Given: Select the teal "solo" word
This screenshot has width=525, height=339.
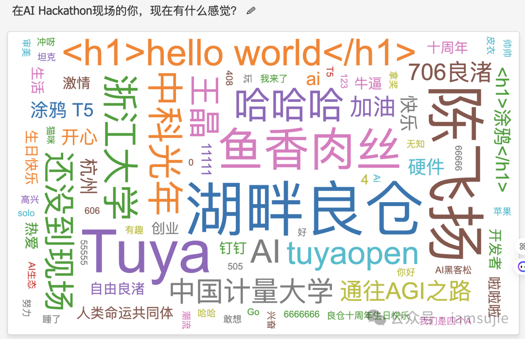Looking at the screenshot, I should [x=26, y=213].
